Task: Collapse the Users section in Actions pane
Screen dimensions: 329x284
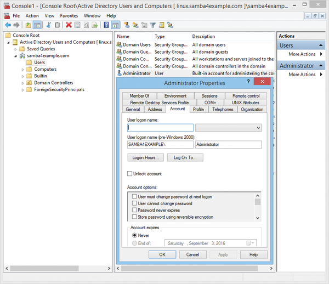Action: (x=321, y=46)
